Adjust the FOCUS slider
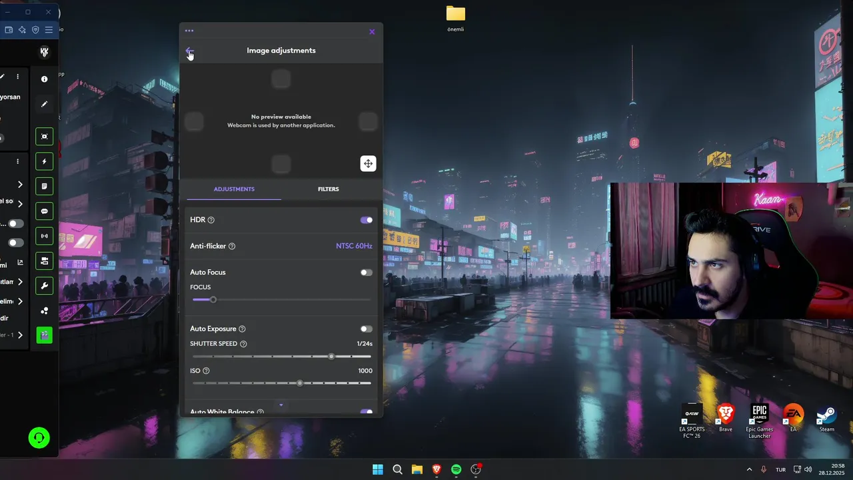Viewport: 853px width, 480px height. (281, 299)
